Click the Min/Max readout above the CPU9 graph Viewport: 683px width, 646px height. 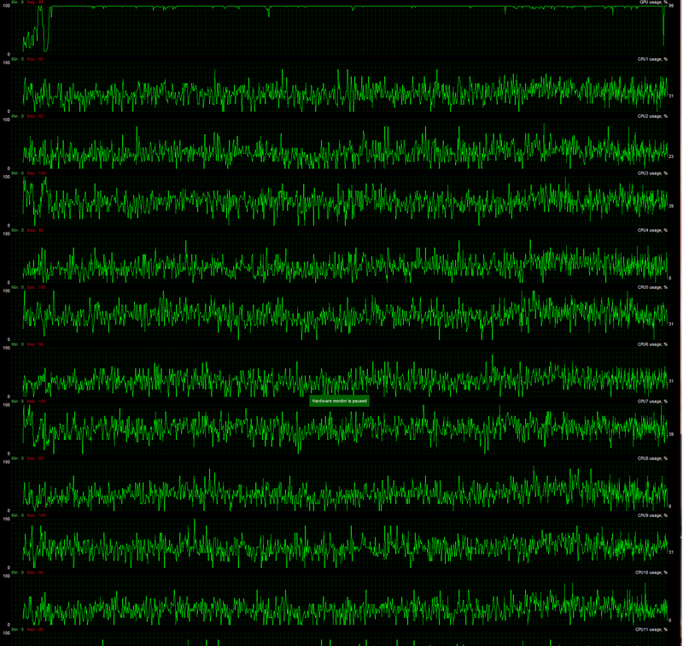pos(28,515)
